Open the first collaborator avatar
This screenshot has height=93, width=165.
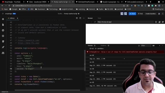(x=122, y=14)
